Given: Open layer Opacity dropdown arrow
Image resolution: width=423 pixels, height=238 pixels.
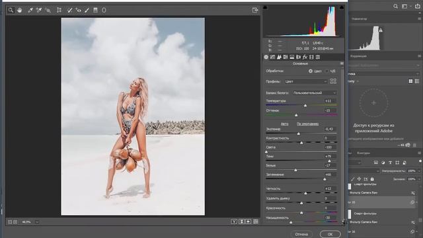Looking at the screenshot, I should point(419,171).
